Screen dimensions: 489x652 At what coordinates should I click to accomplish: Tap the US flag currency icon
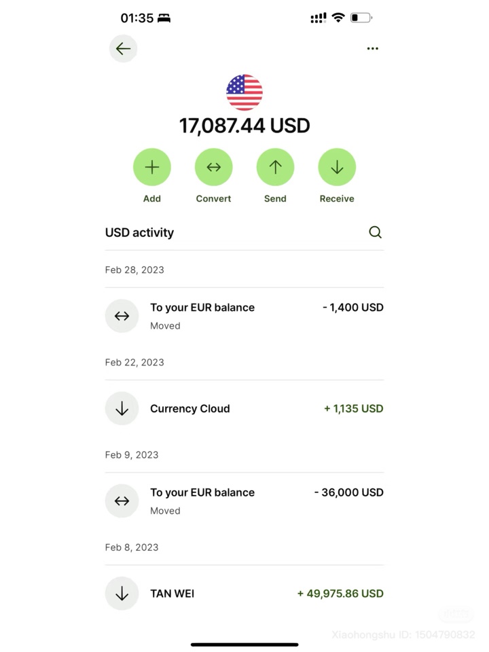tap(244, 92)
